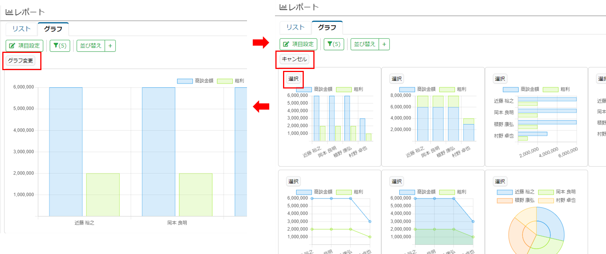Toggle 商談金額 legend swatch in large left chart
Image resolution: width=606 pixels, height=254 pixels.
185,81
